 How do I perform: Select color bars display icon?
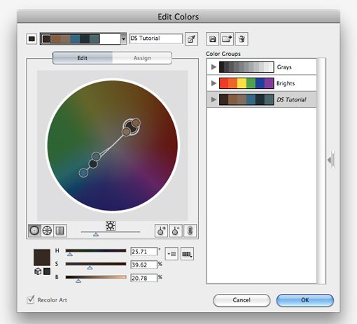(60, 231)
